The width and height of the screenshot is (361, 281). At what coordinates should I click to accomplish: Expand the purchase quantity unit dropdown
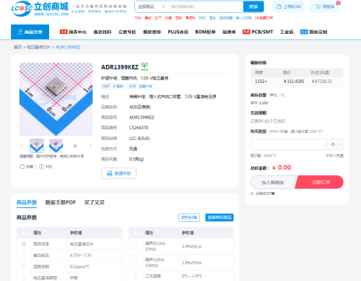pos(335,144)
